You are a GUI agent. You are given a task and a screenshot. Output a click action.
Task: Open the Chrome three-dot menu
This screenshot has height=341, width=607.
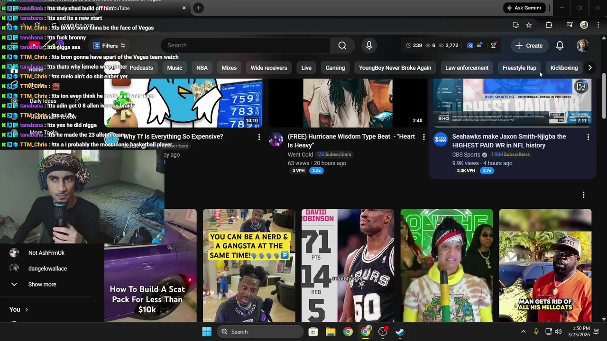click(598, 25)
